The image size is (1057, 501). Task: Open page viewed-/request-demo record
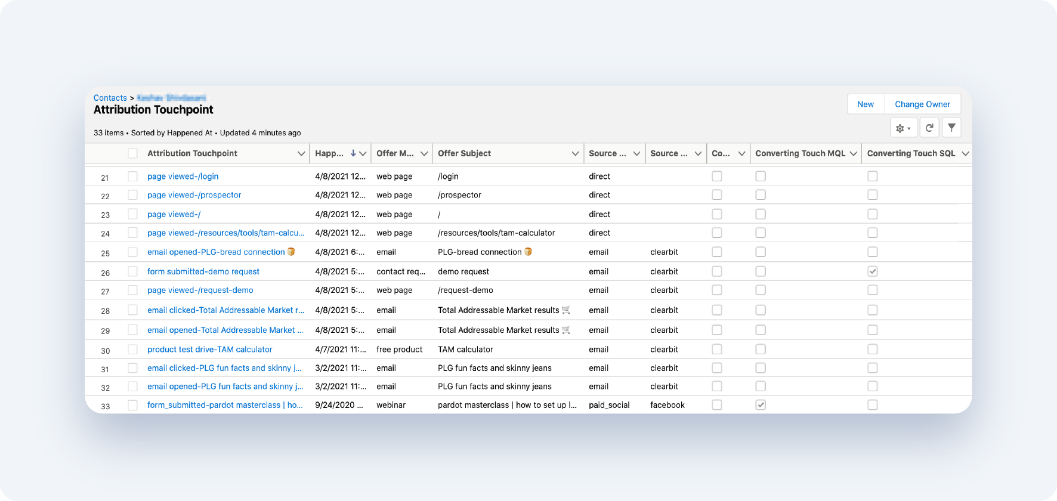point(200,290)
